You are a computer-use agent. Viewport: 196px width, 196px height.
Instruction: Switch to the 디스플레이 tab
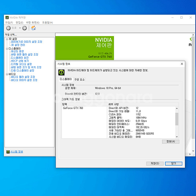tap(66, 79)
